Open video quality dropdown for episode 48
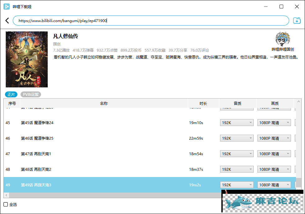The width and height of the screenshot is (305, 214). [274, 169]
